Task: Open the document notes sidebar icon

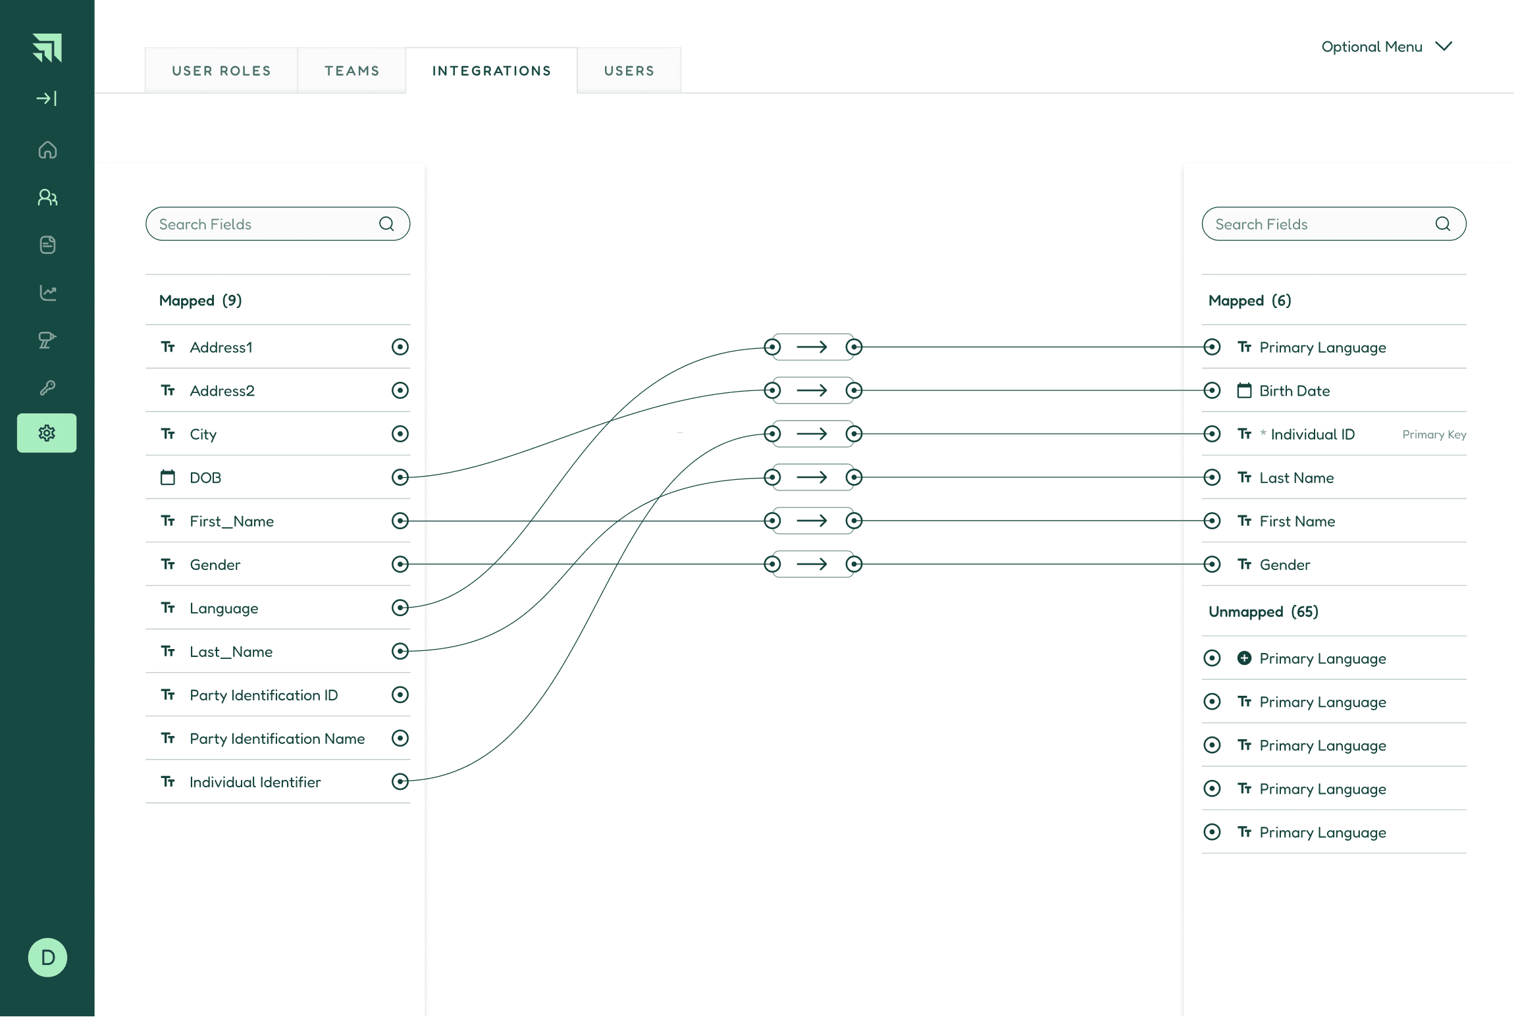Action: 47,245
